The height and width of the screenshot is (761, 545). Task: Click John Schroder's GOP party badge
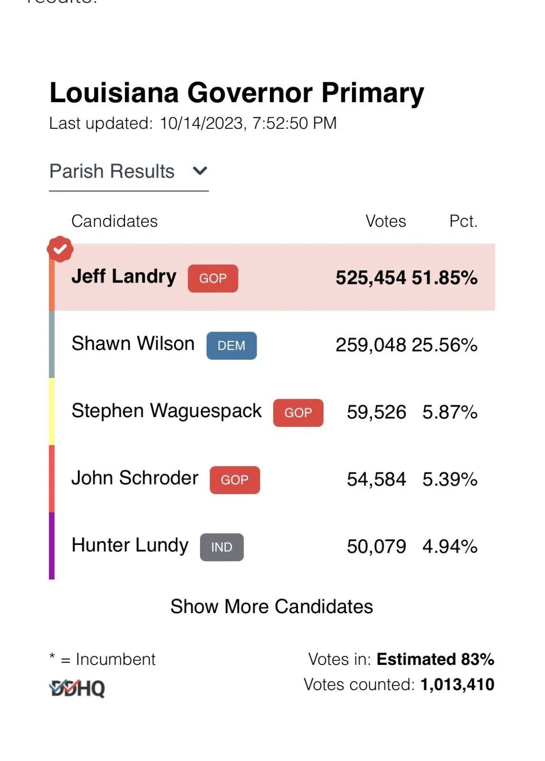235,479
